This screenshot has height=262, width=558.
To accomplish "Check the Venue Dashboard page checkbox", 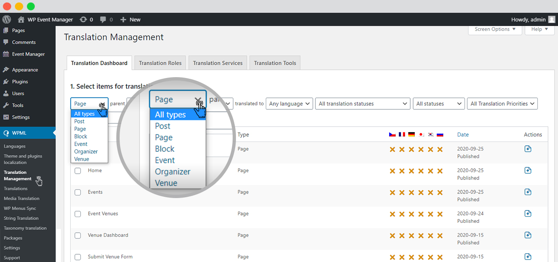I will pyautogui.click(x=78, y=235).
